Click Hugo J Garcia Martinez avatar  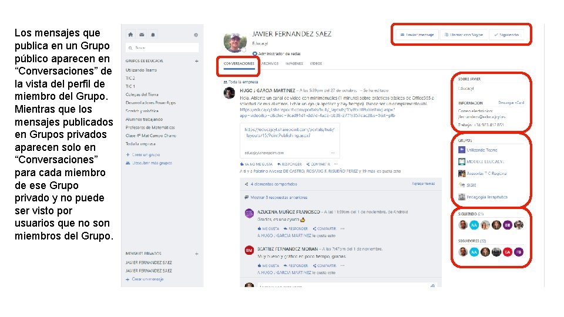click(230, 93)
